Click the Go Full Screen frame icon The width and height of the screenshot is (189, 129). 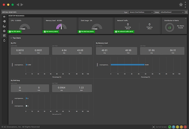(x=153, y=127)
